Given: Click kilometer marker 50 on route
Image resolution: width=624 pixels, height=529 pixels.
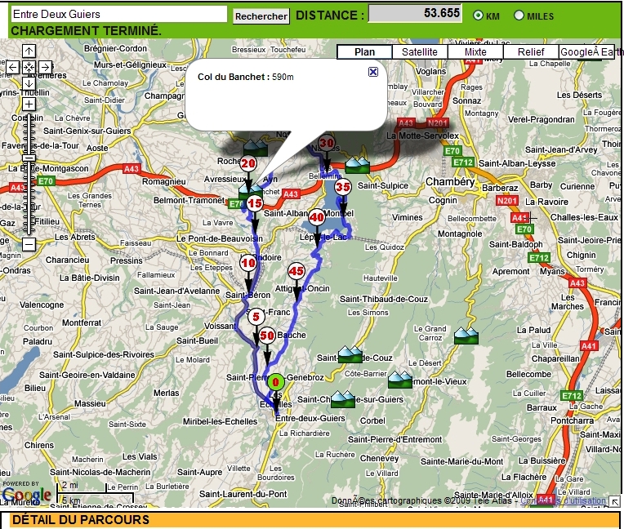Looking at the screenshot, I should click(267, 336).
